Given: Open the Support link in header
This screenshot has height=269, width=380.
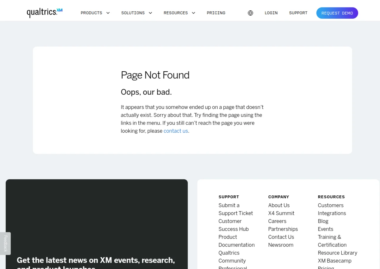Looking at the screenshot, I should point(298,13).
